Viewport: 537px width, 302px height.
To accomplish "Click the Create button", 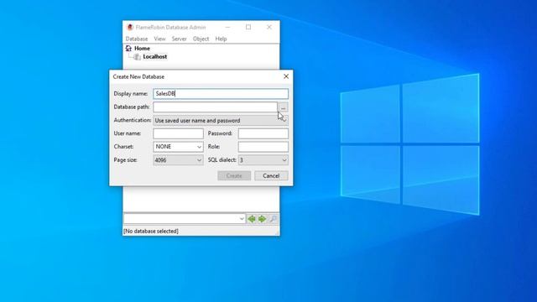I will [234, 175].
